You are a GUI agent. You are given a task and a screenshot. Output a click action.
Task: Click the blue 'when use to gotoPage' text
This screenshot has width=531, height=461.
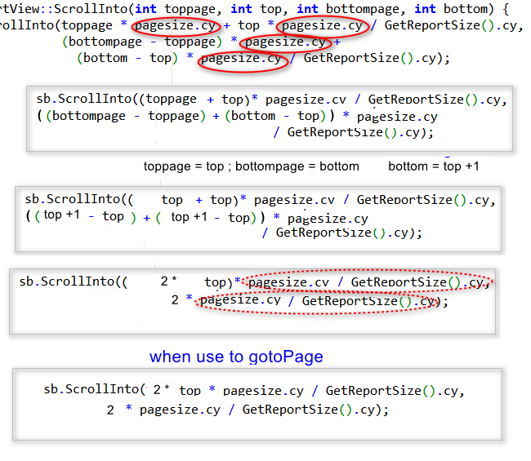coord(236,357)
